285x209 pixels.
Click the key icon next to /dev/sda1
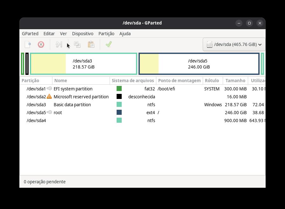point(49,88)
